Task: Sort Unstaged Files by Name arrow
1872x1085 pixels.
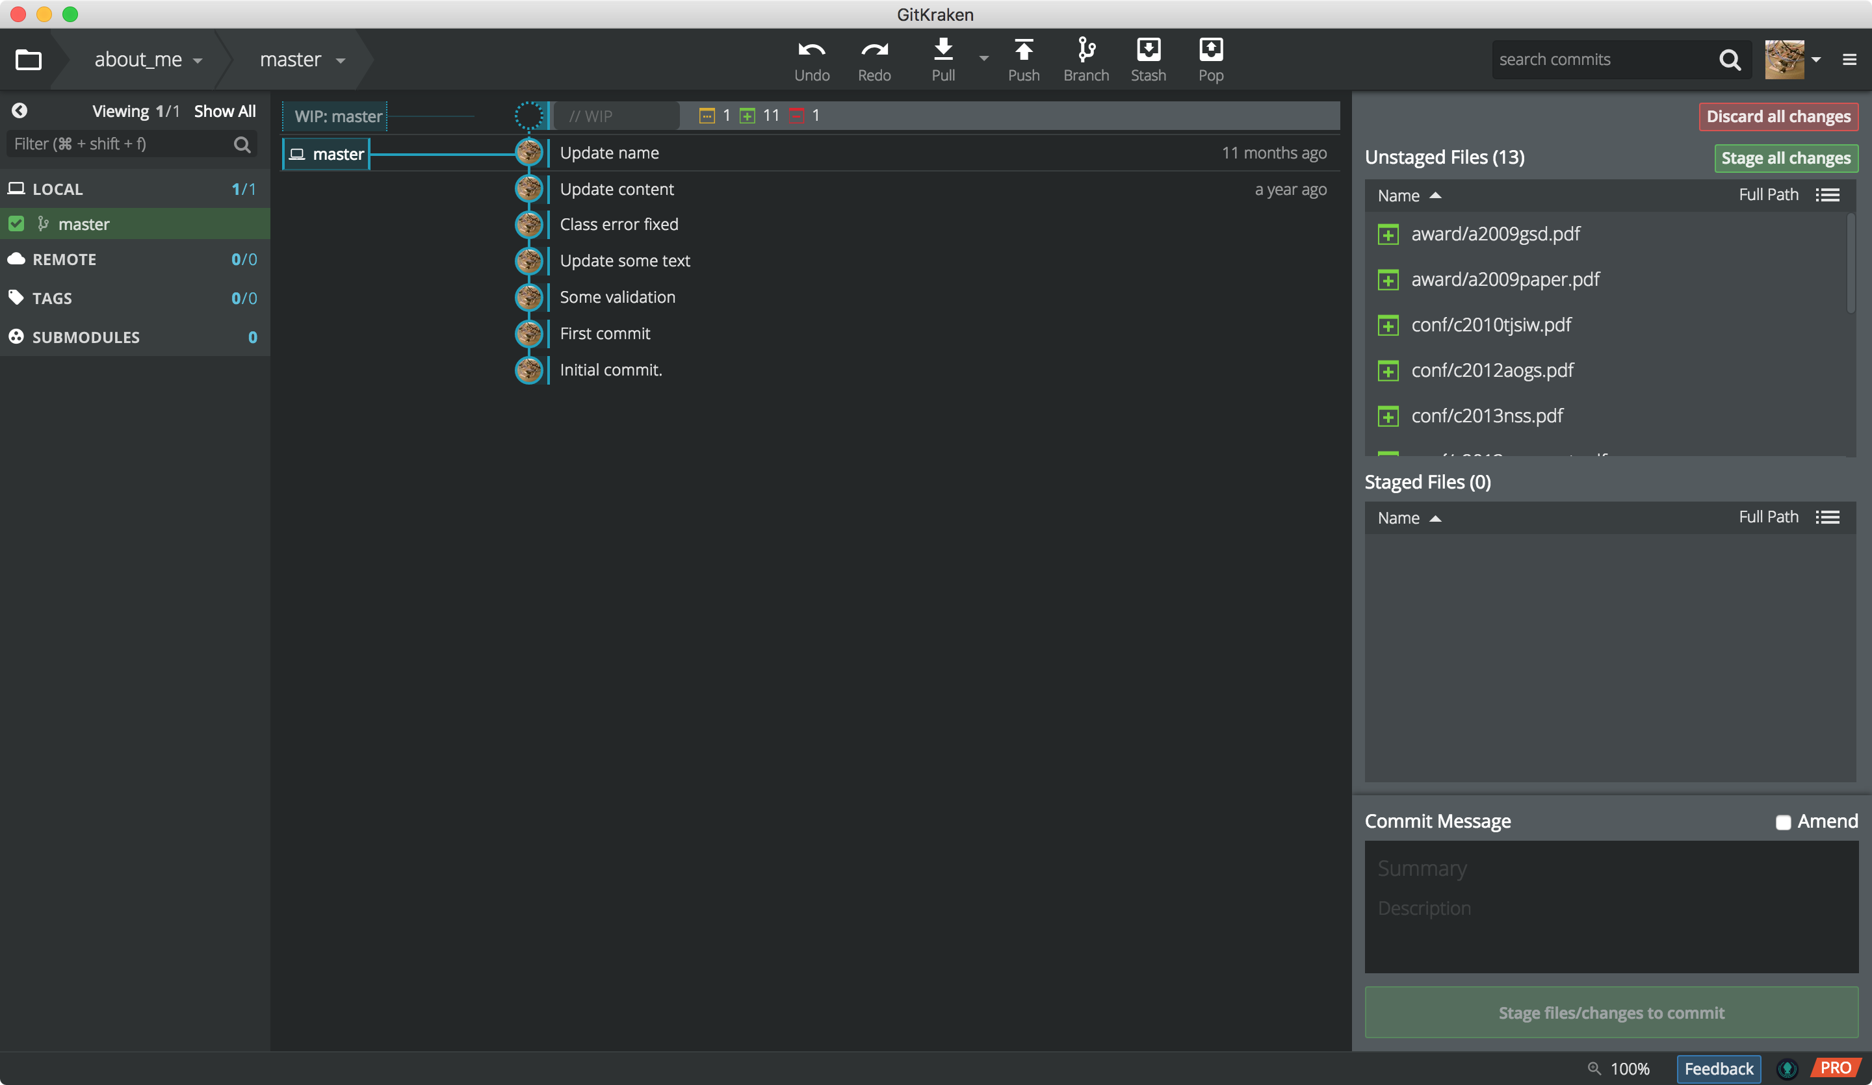Action: point(1435,196)
